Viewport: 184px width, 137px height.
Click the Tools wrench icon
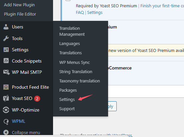click(6, 38)
